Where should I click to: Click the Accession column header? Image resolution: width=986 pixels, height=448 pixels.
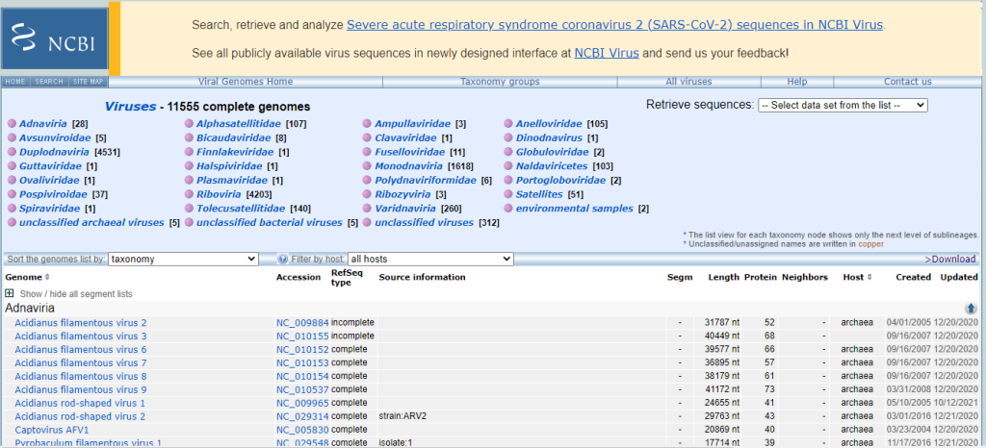click(298, 277)
